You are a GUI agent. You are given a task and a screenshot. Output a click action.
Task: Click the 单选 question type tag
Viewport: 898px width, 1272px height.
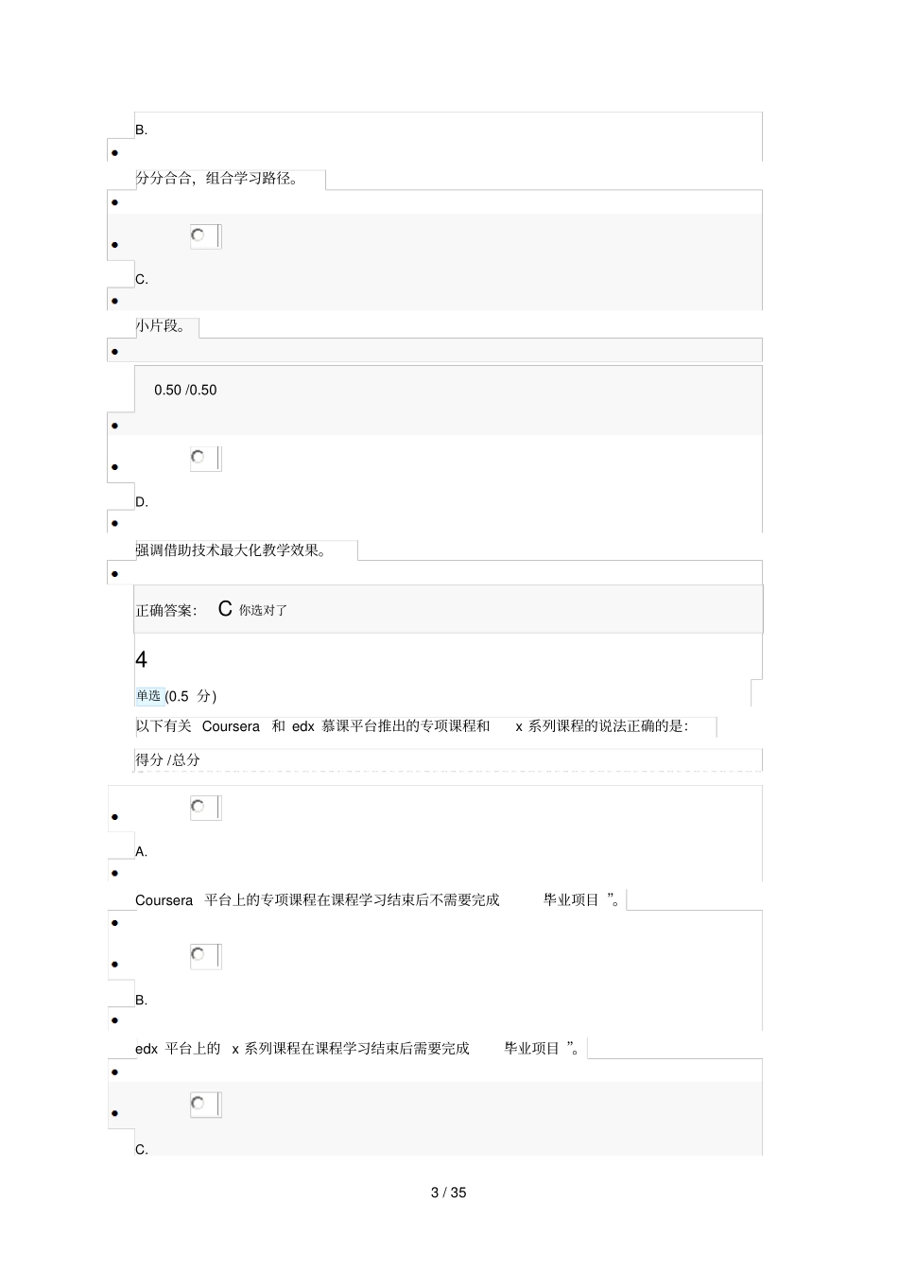click(149, 696)
